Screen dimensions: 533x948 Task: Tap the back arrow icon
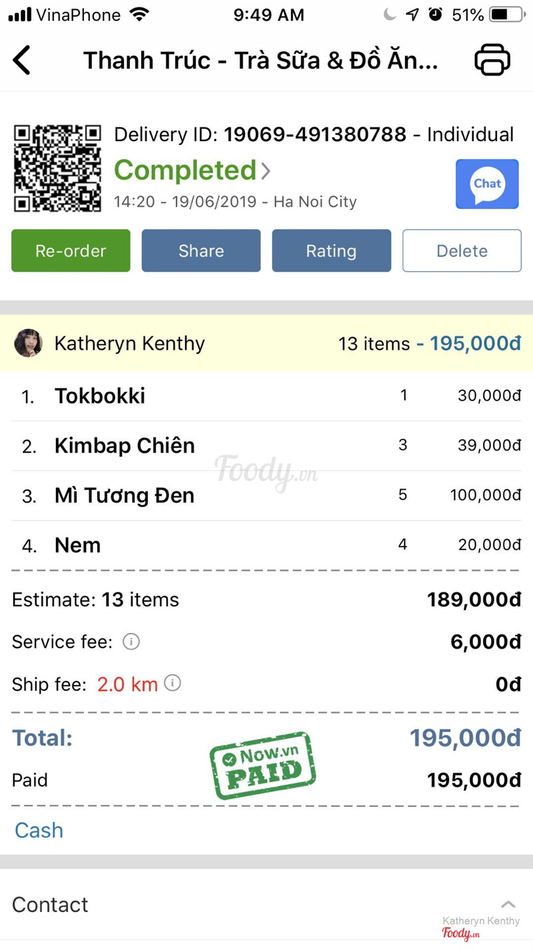[22, 60]
